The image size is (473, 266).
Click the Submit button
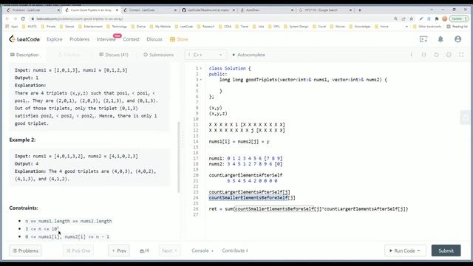(446, 250)
